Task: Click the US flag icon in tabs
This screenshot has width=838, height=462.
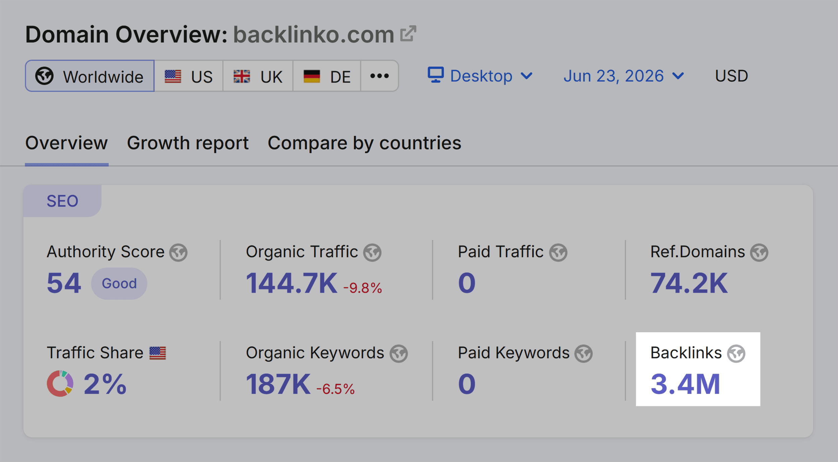Action: click(x=173, y=76)
